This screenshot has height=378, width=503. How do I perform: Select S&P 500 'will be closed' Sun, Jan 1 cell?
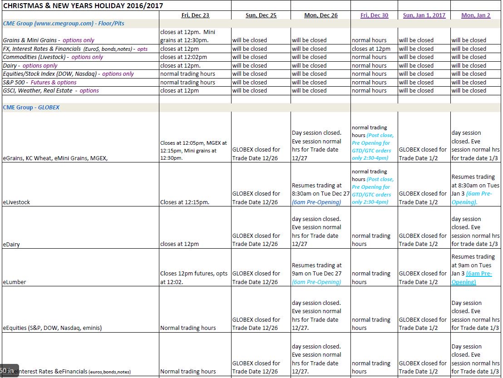click(424, 83)
